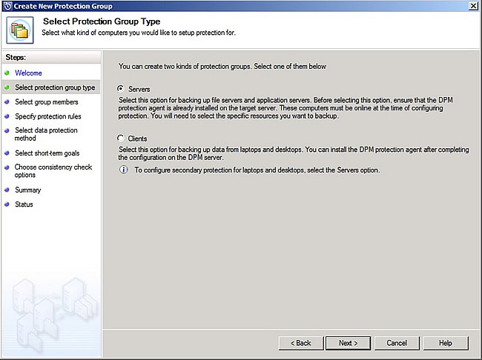Click the green bullet beside Welcome
The width and height of the screenshot is (482, 360).
[x=7, y=73]
